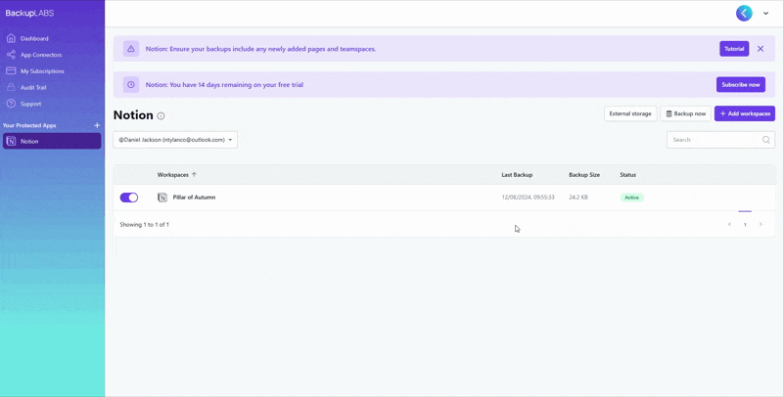Click the Your Protected Apps label
Image resolution: width=783 pixels, height=397 pixels.
click(x=29, y=126)
